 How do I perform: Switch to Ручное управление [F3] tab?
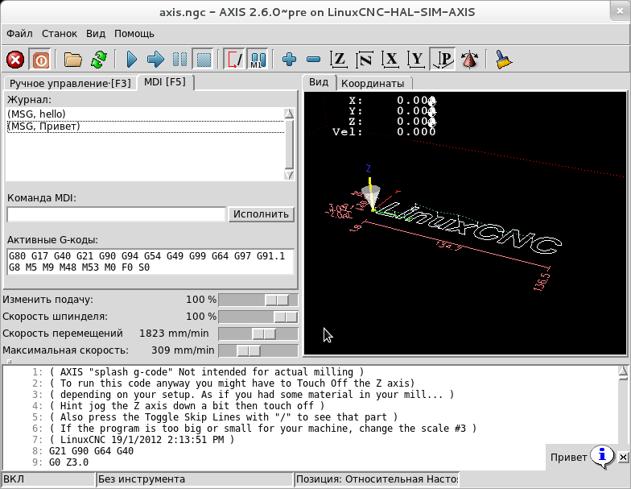point(70,83)
